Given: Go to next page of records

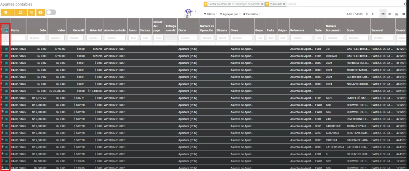Looking at the screenshot, I should pyautogui.click(x=373, y=14).
